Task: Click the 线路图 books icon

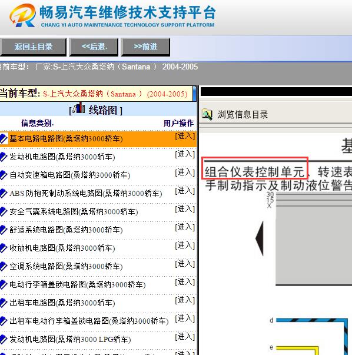Action: pos(79,108)
